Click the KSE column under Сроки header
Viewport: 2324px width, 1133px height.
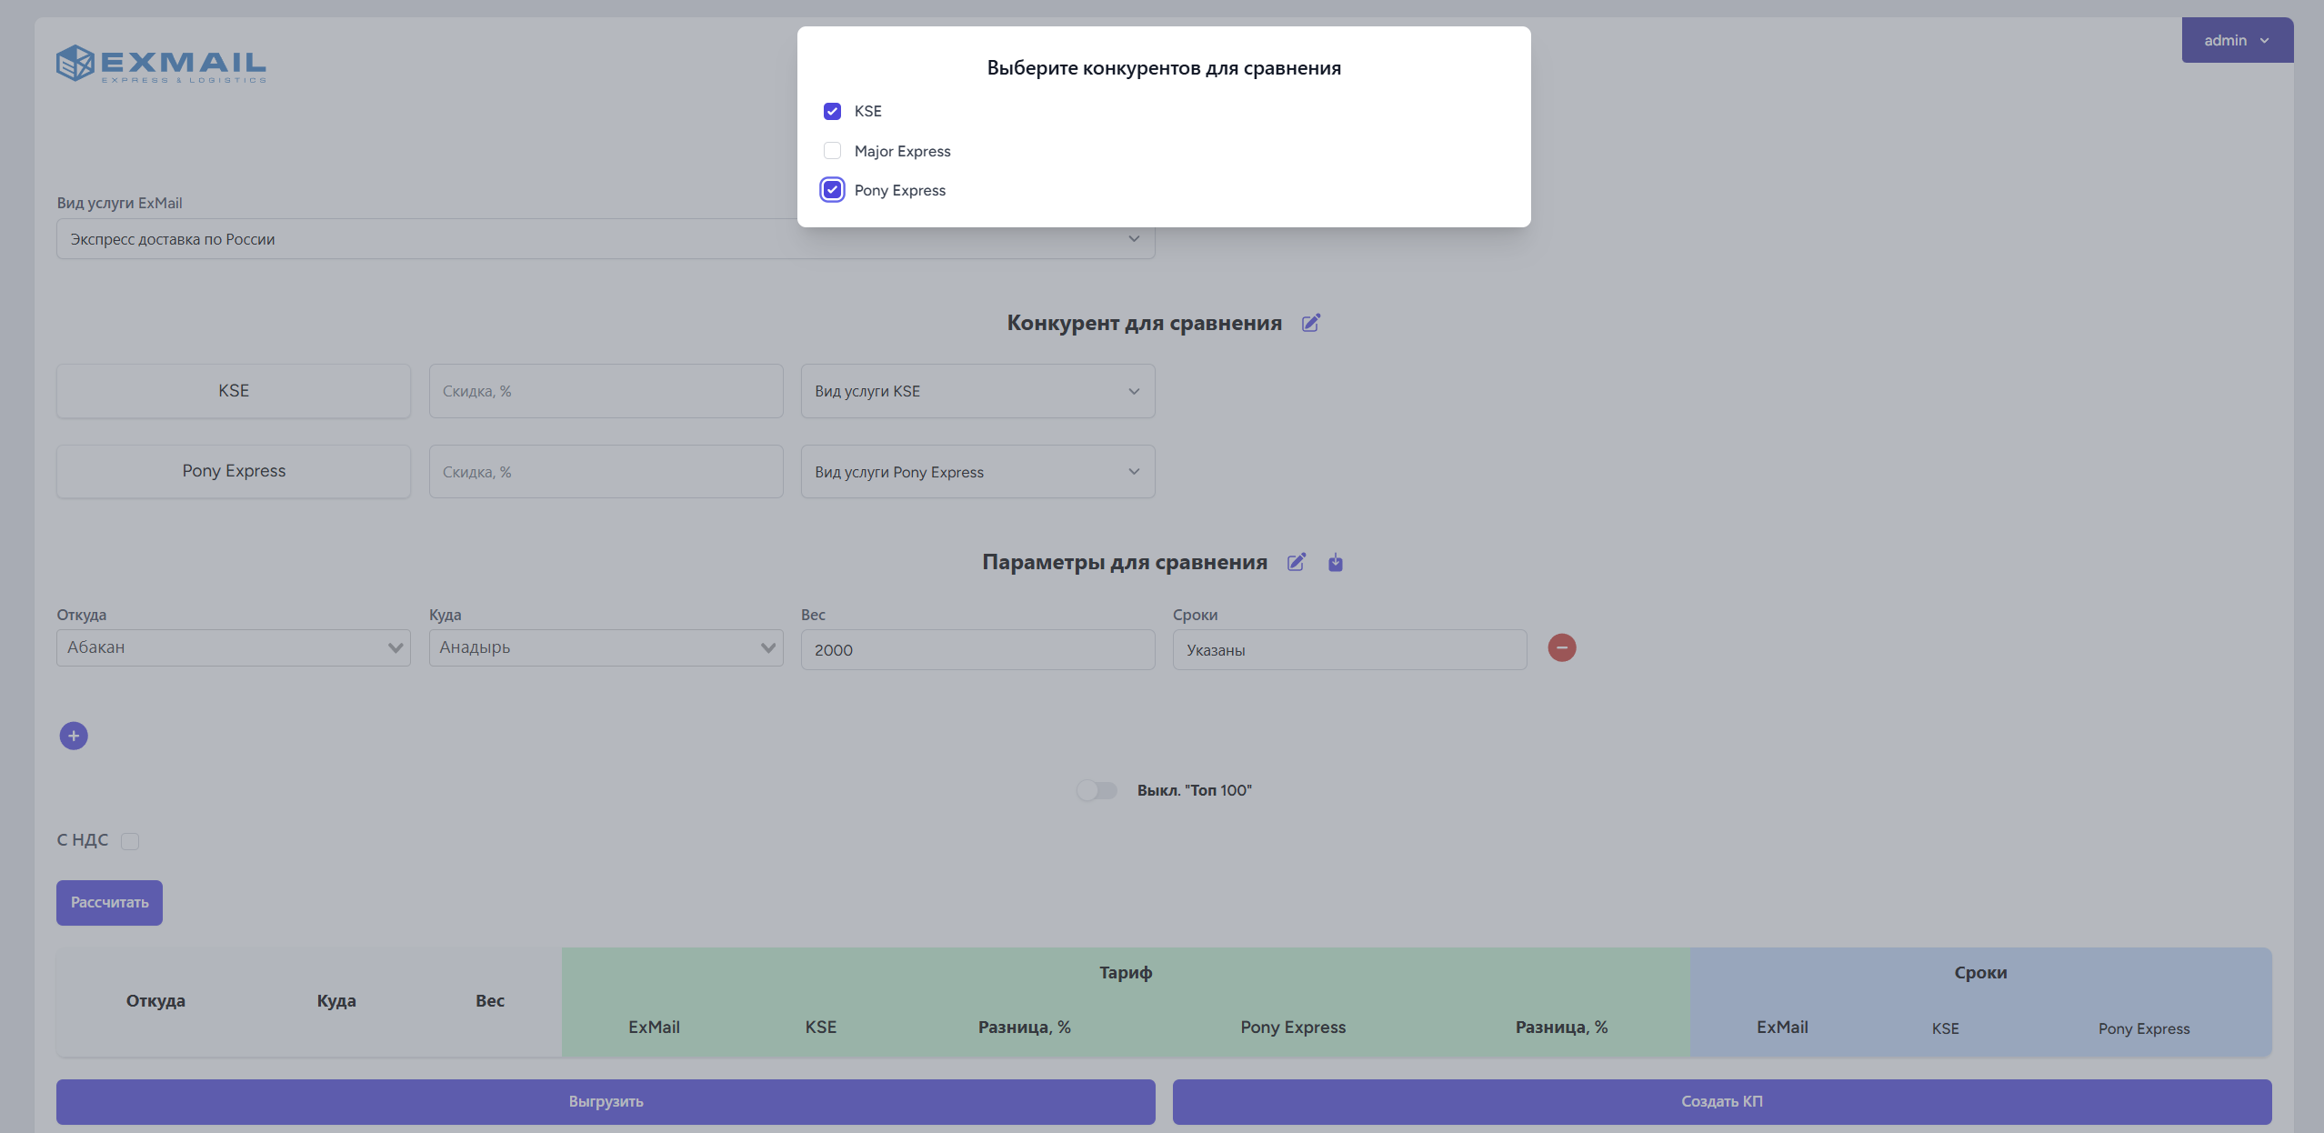pyautogui.click(x=1945, y=1029)
